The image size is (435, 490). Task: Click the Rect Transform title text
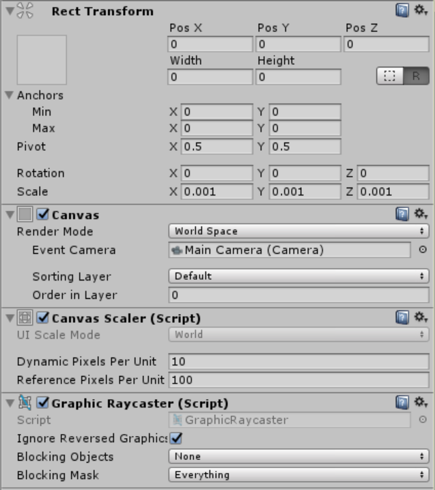[102, 11]
